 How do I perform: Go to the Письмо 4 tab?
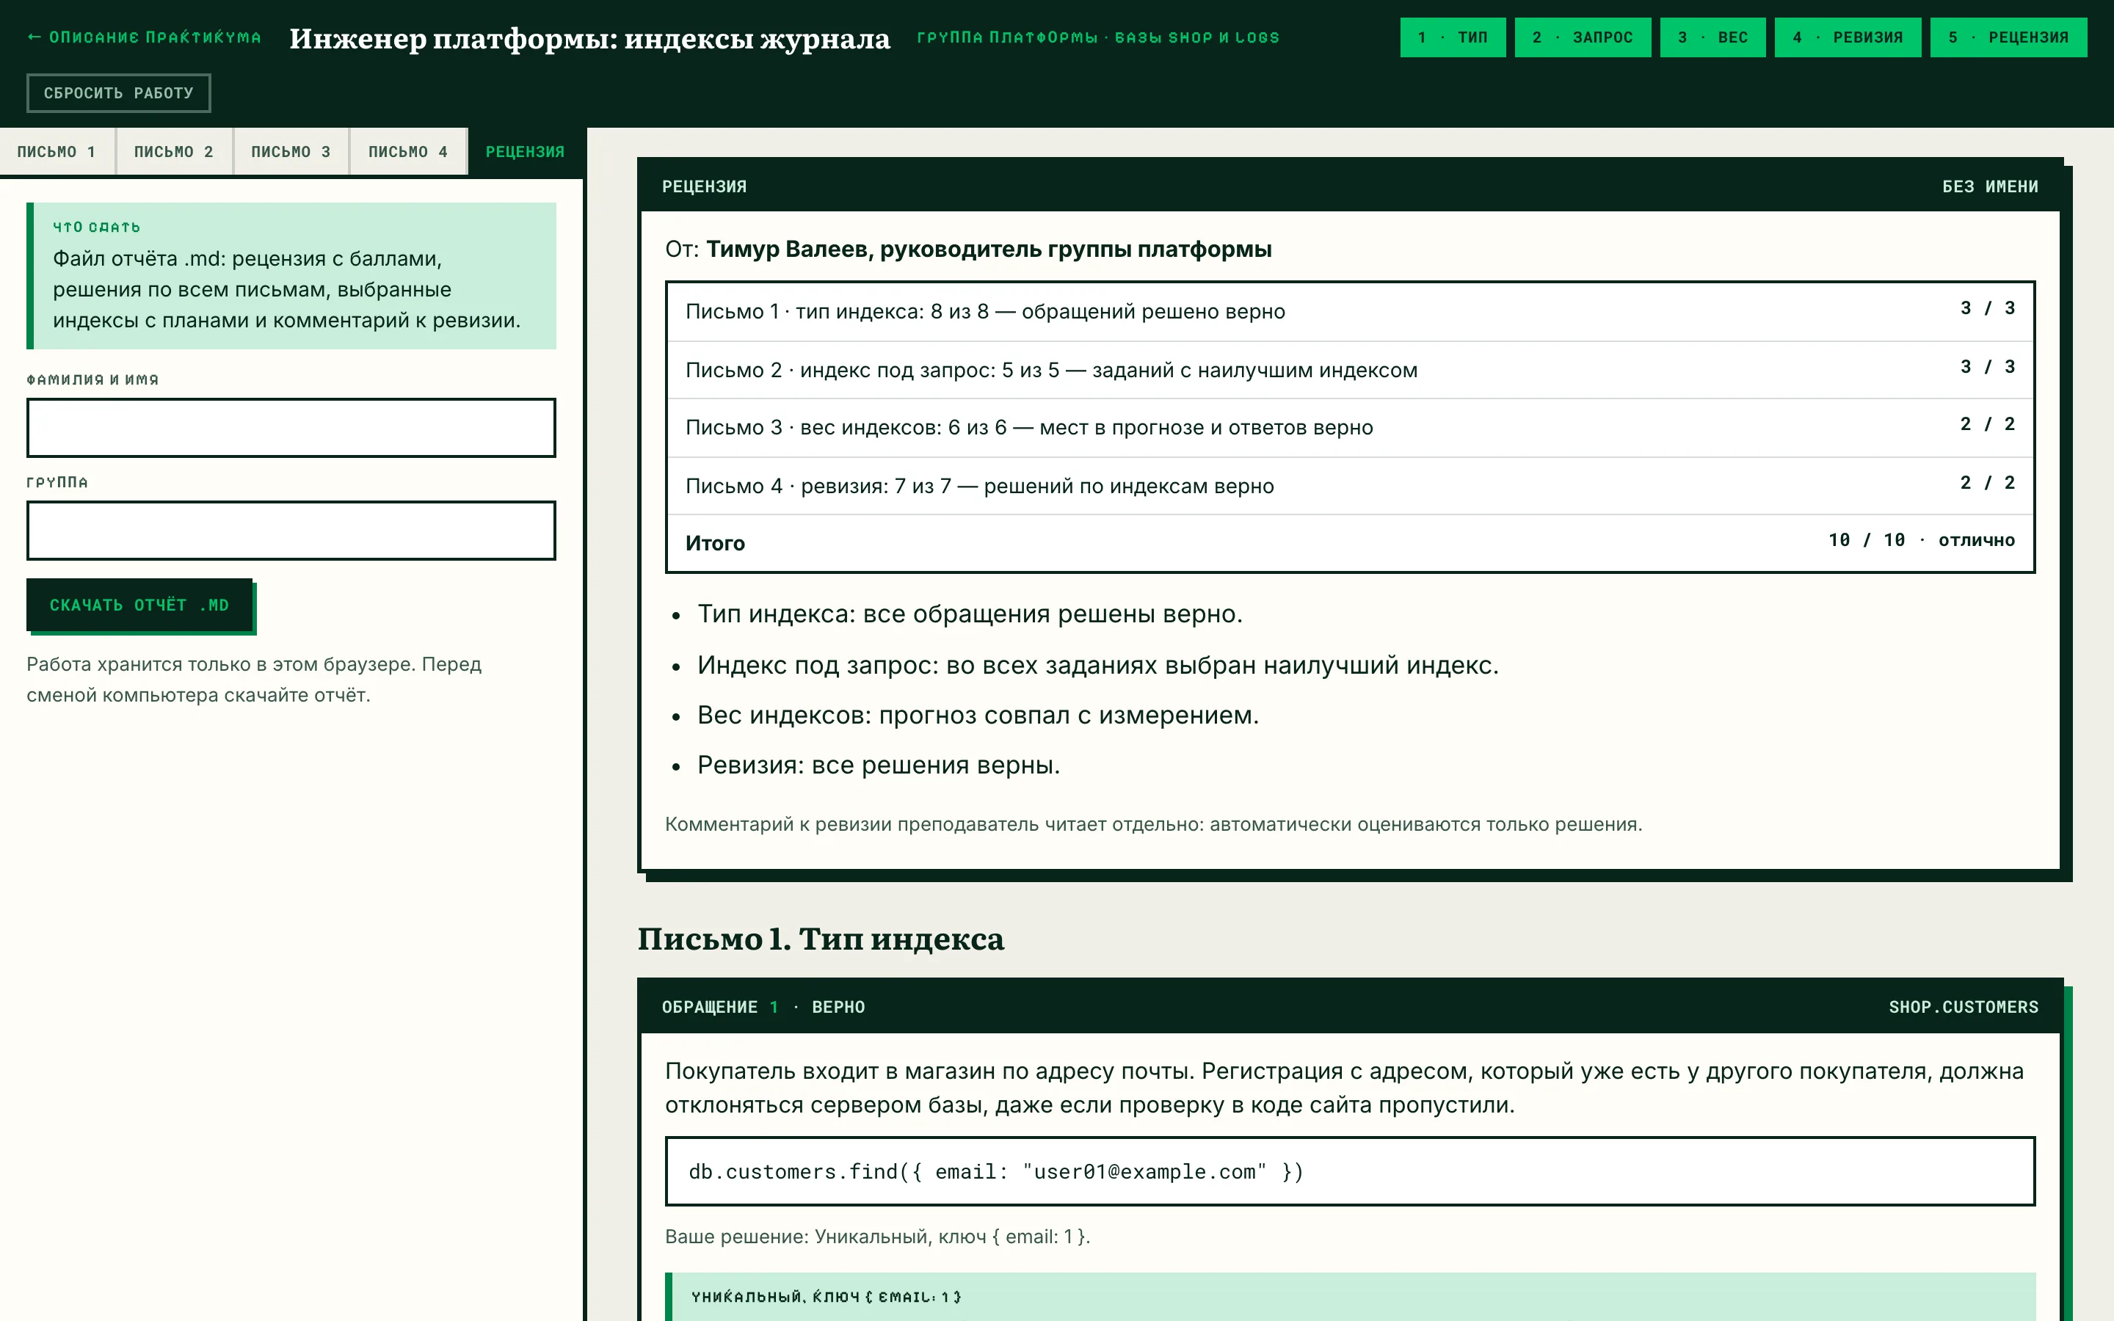408,152
